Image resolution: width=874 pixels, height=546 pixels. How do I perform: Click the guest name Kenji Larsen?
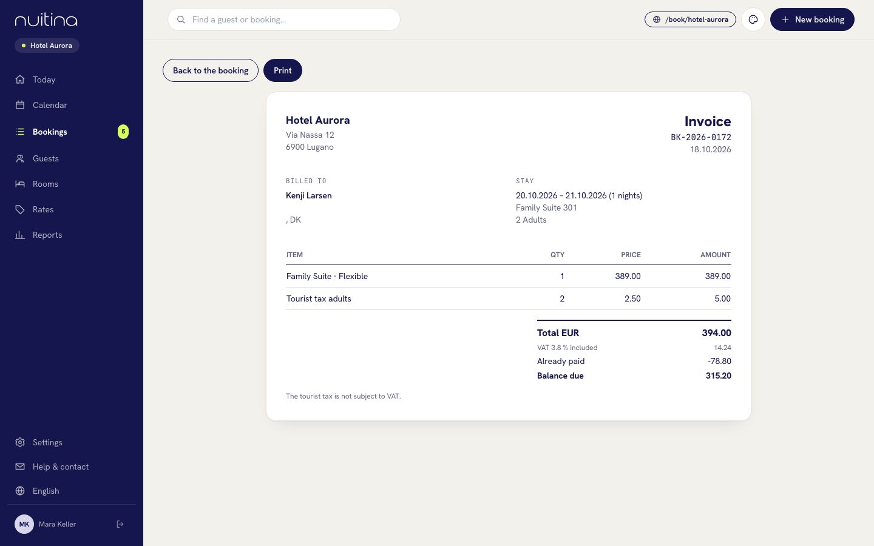tap(309, 195)
